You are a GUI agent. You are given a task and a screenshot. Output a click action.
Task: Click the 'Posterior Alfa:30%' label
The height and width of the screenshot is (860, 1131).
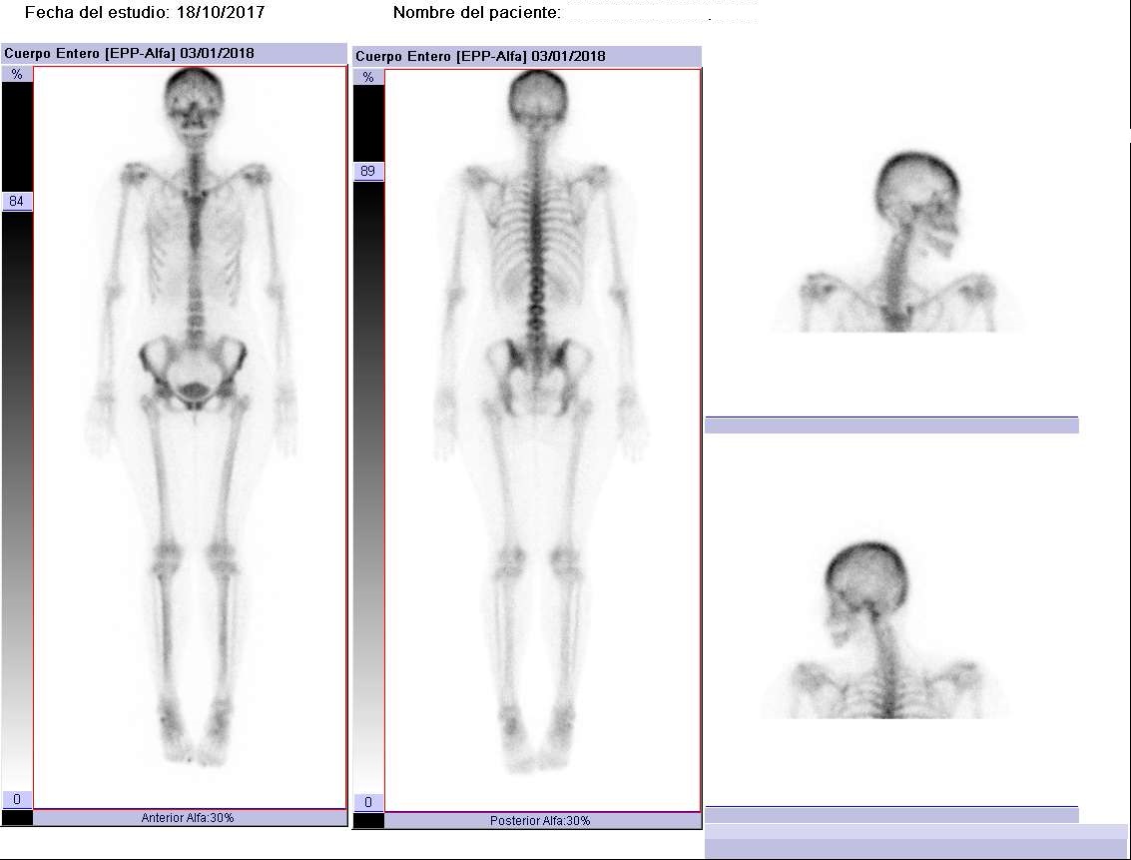[x=540, y=821]
